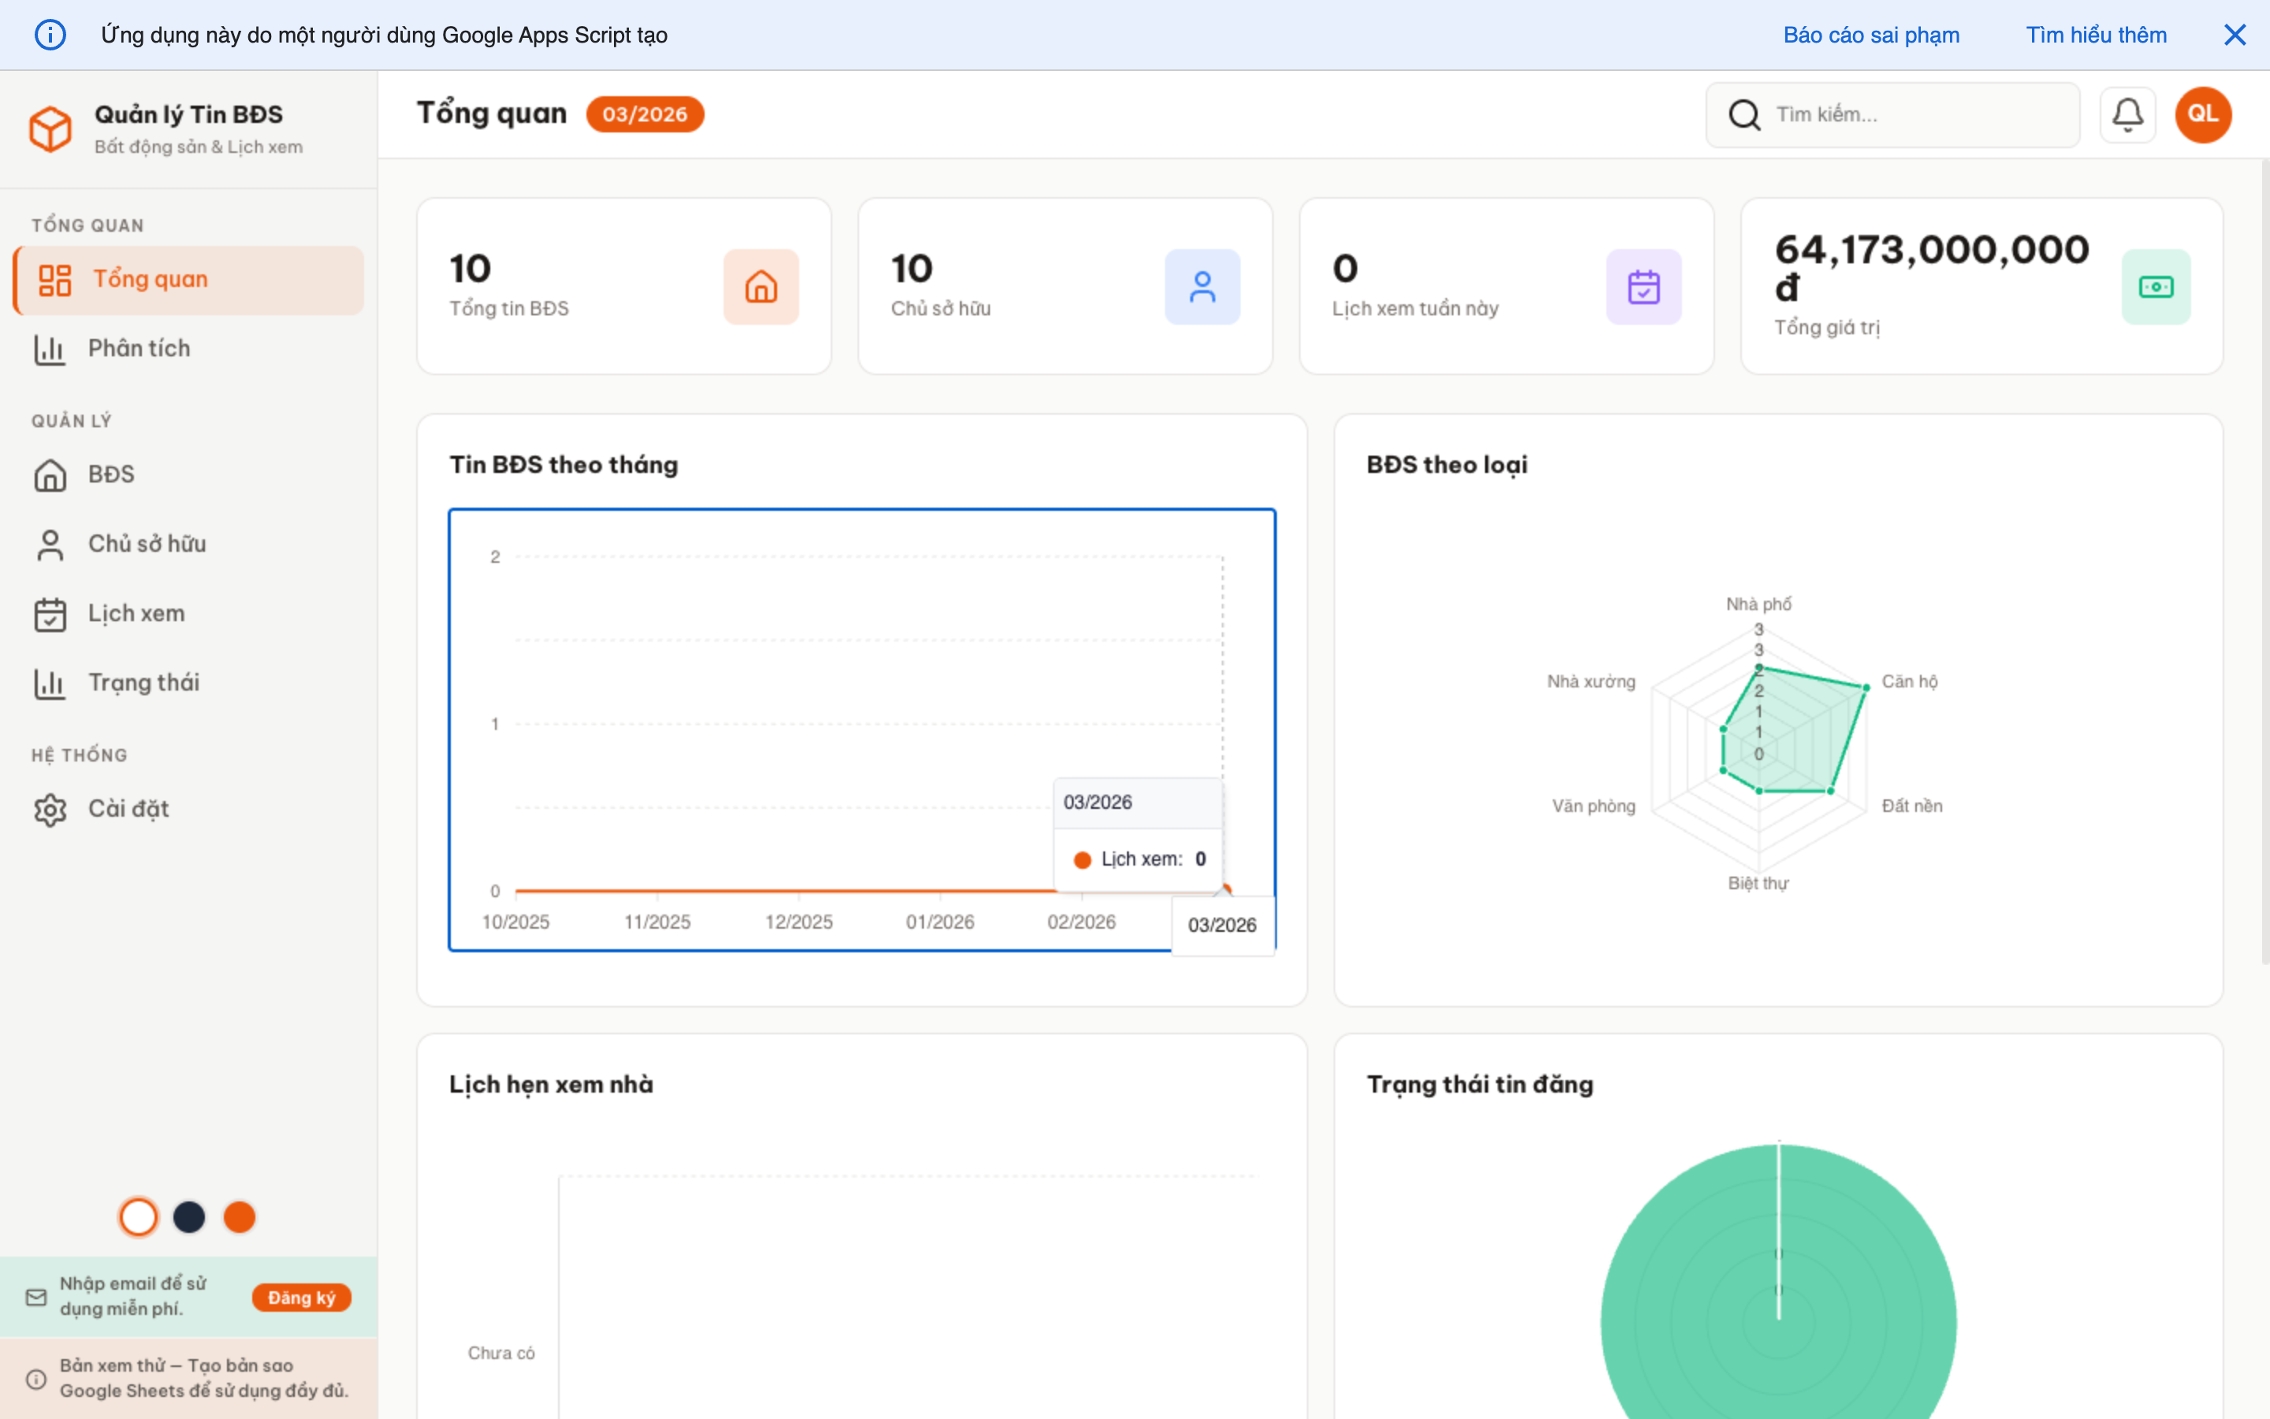This screenshot has width=2270, height=1419.
Task: Click the search magnifier icon
Action: [x=1743, y=114]
